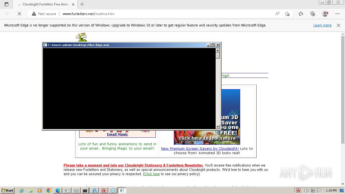The height and width of the screenshot is (194, 345).
Task: Open Collections panel
Action: [313, 14]
